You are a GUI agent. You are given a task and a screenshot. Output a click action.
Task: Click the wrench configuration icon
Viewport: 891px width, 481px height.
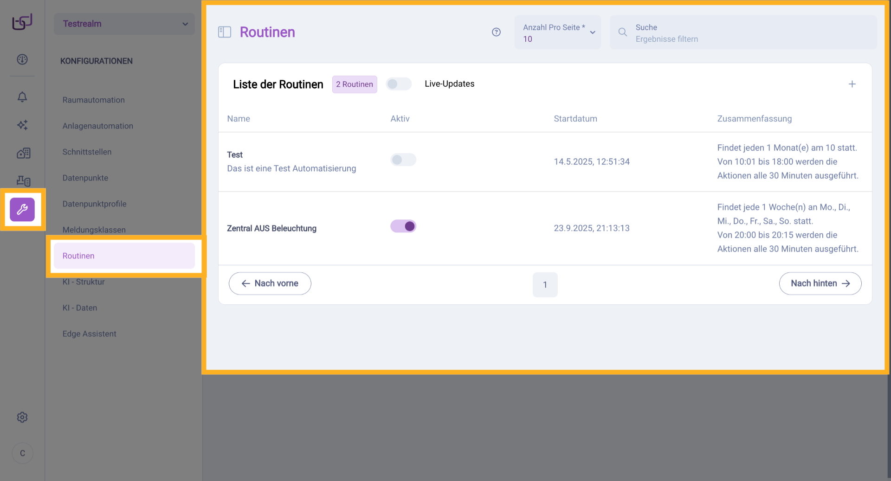point(22,210)
